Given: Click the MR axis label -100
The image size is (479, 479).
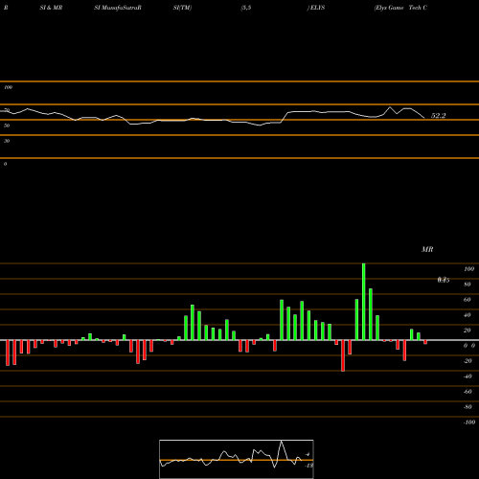Looking at the screenshot, I should (469, 422).
